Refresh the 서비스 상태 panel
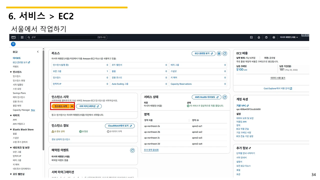 point(225,97)
